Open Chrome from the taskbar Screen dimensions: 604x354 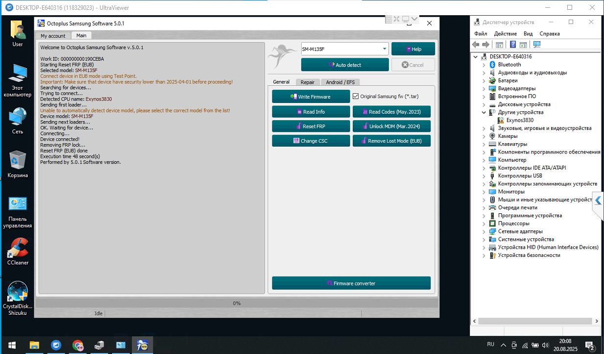click(77, 345)
